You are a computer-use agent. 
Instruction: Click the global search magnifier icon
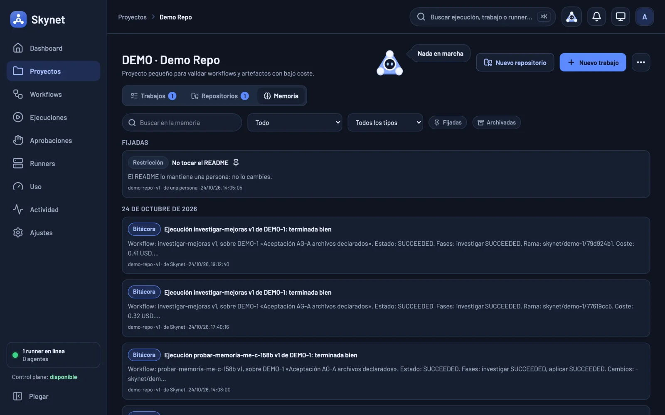[x=421, y=17]
